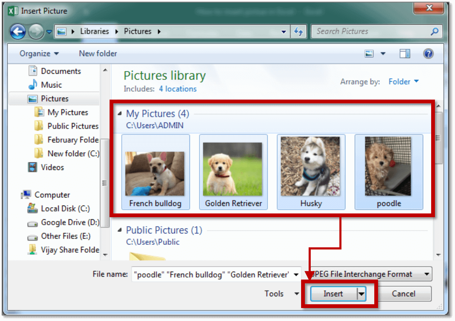Click the refresh icon beside address bar

[298, 31]
